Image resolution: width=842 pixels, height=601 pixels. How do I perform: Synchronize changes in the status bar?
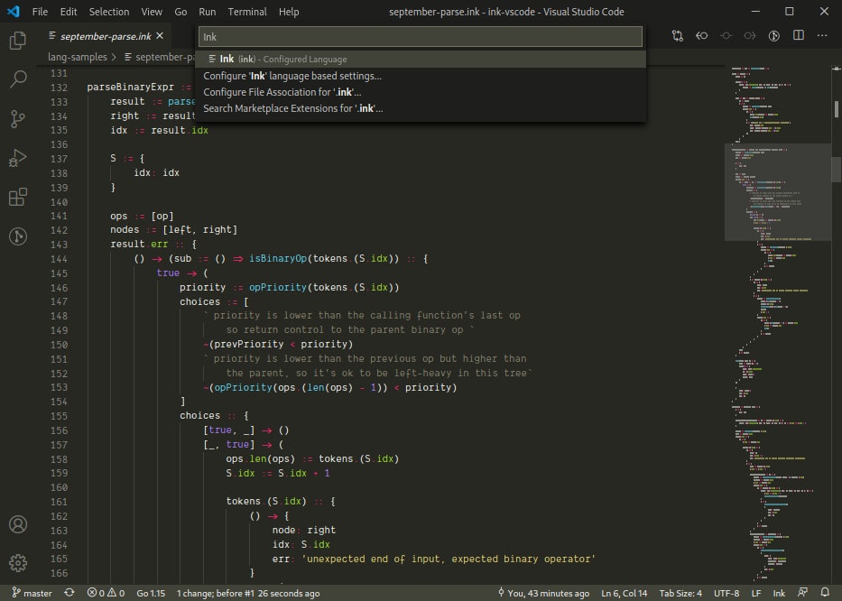[x=69, y=593]
